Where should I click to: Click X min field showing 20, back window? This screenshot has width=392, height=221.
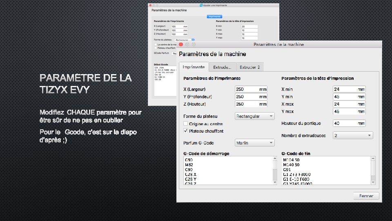click(249, 27)
